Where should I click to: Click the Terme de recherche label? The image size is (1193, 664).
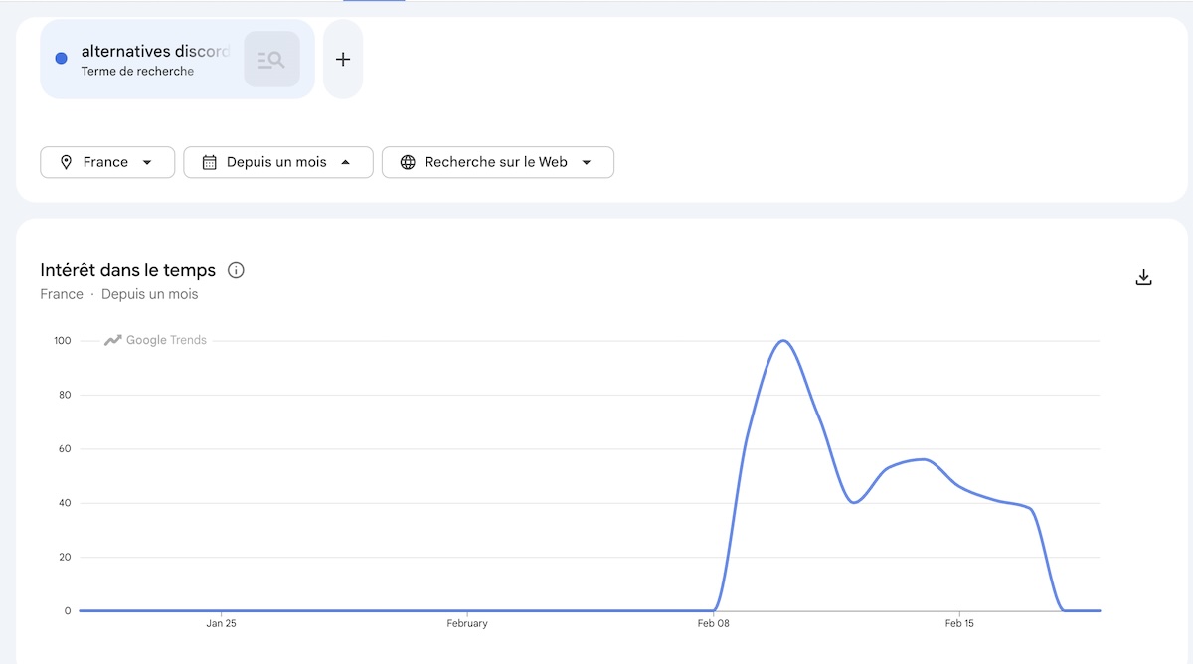coord(137,72)
